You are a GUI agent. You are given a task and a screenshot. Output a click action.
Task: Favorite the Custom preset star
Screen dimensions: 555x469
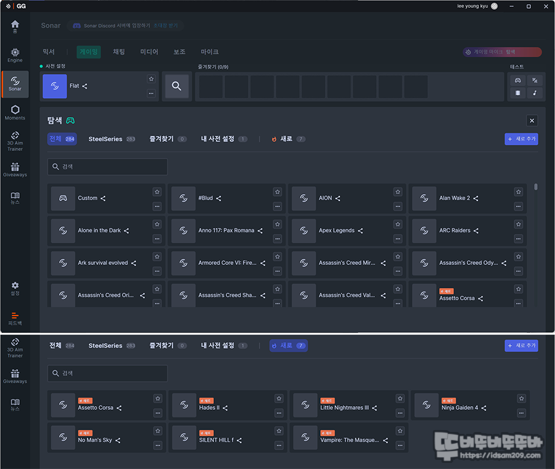[157, 192]
